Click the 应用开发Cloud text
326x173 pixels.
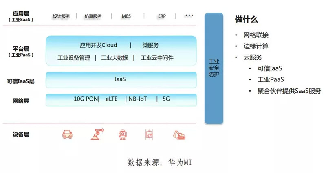98,45
